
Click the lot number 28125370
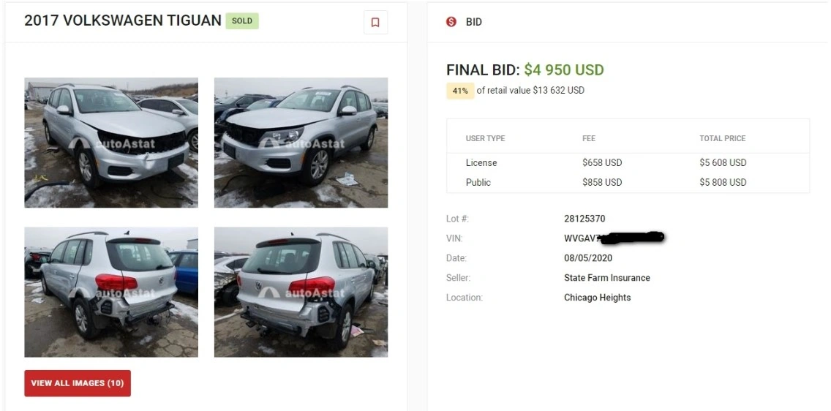pyautogui.click(x=584, y=219)
